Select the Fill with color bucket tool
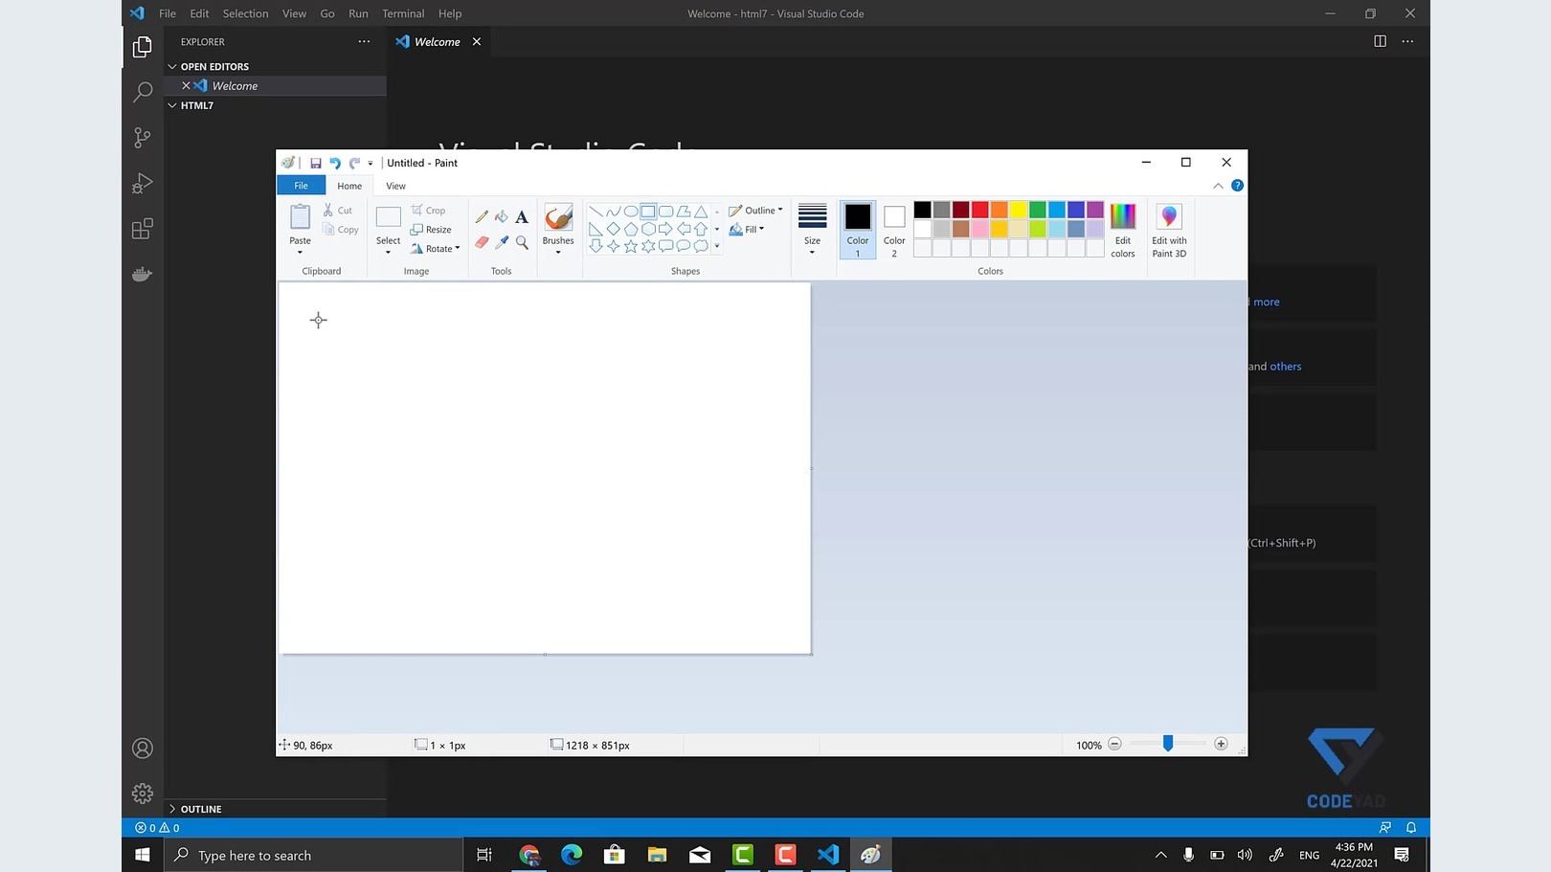This screenshot has width=1551, height=872. pyautogui.click(x=502, y=216)
